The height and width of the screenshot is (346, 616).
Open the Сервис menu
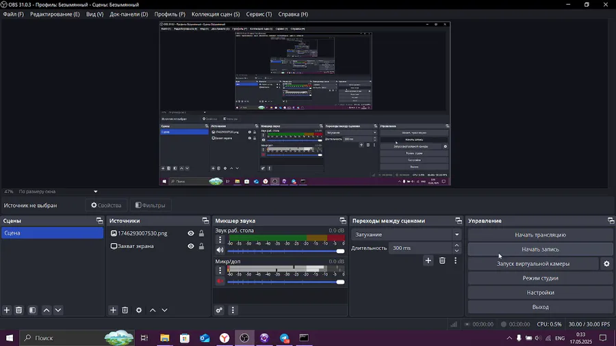[259, 14]
